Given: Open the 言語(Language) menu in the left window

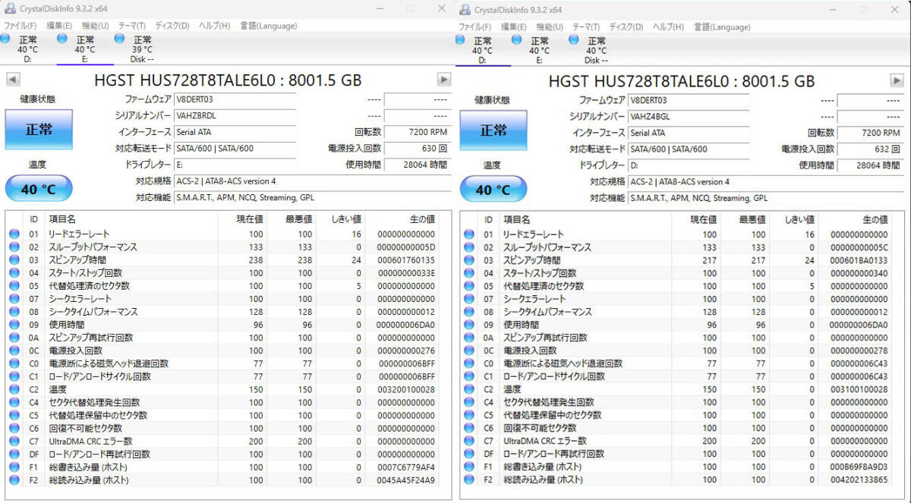Looking at the screenshot, I should [269, 26].
